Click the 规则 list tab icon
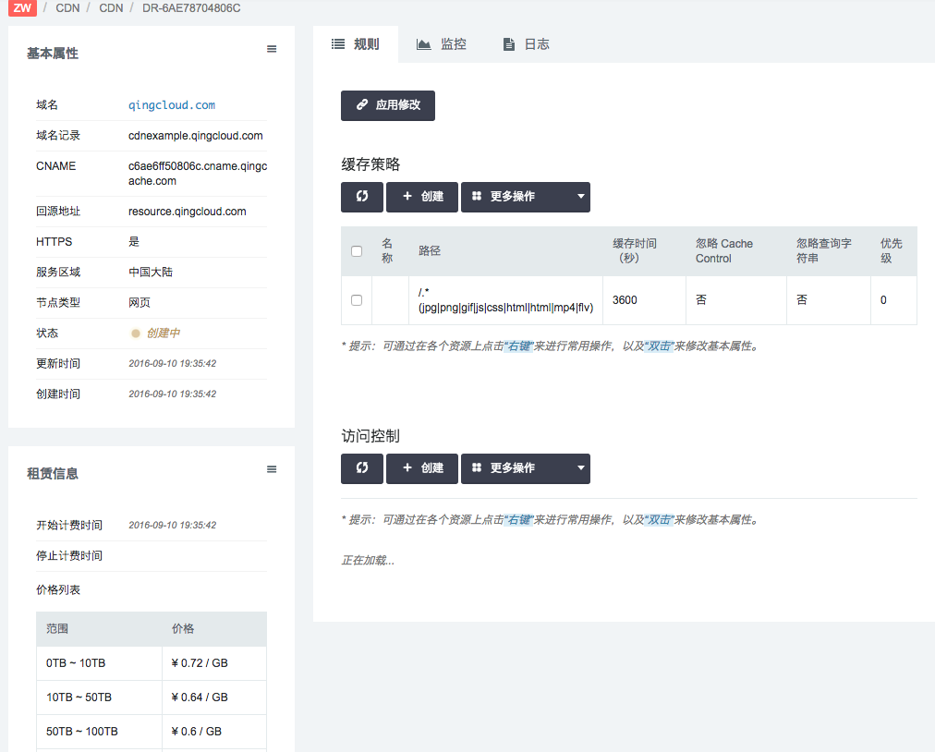The image size is (935, 752). 338,44
